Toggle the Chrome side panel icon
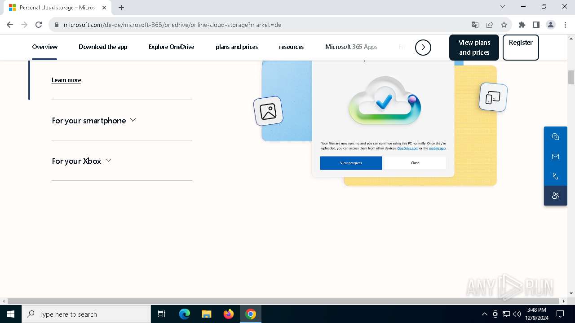This screenshot has width=575, height=323. 536,25
